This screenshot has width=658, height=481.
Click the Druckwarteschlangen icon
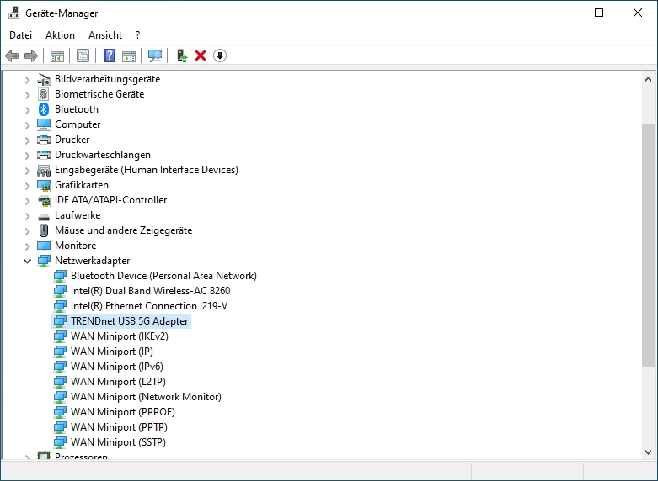coord(44,155)
